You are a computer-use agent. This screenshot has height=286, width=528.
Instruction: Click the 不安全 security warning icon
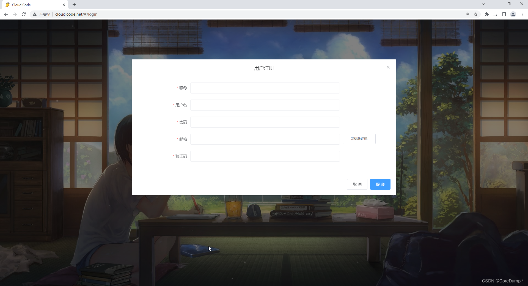point(35,14)
